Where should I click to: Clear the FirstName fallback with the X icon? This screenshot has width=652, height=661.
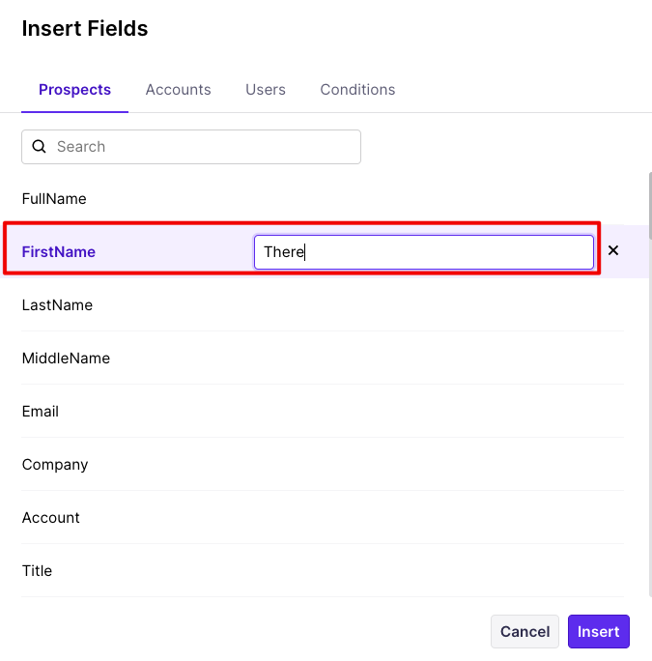[612, 251]
